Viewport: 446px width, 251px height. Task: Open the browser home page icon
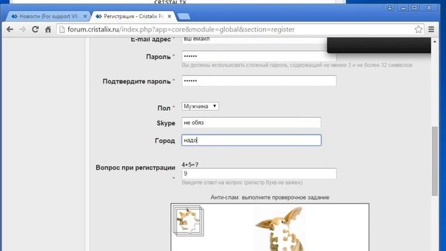[x=48, y=29]
